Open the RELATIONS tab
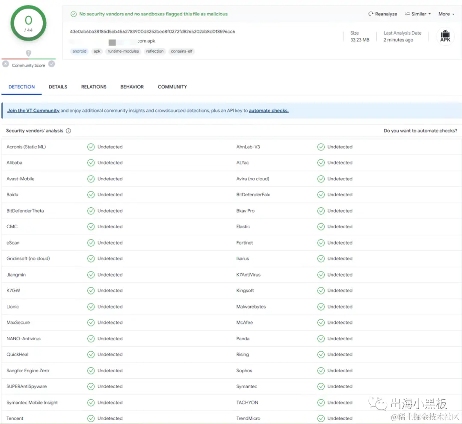 coord(94,87)
